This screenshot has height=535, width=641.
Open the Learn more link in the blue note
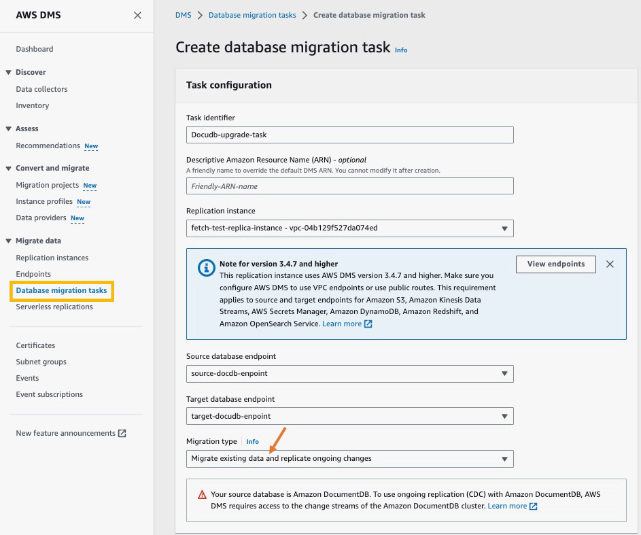(342, 324)
